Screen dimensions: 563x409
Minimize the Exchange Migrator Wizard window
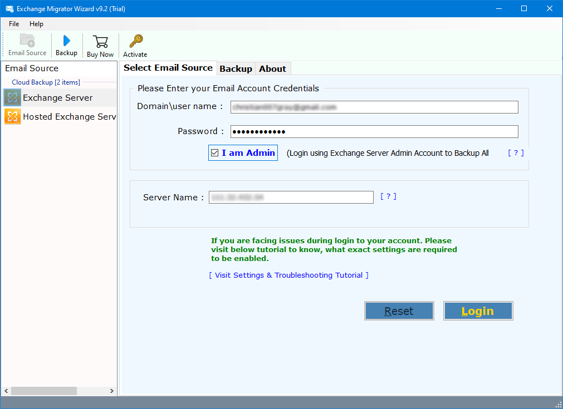pos(499,8)
